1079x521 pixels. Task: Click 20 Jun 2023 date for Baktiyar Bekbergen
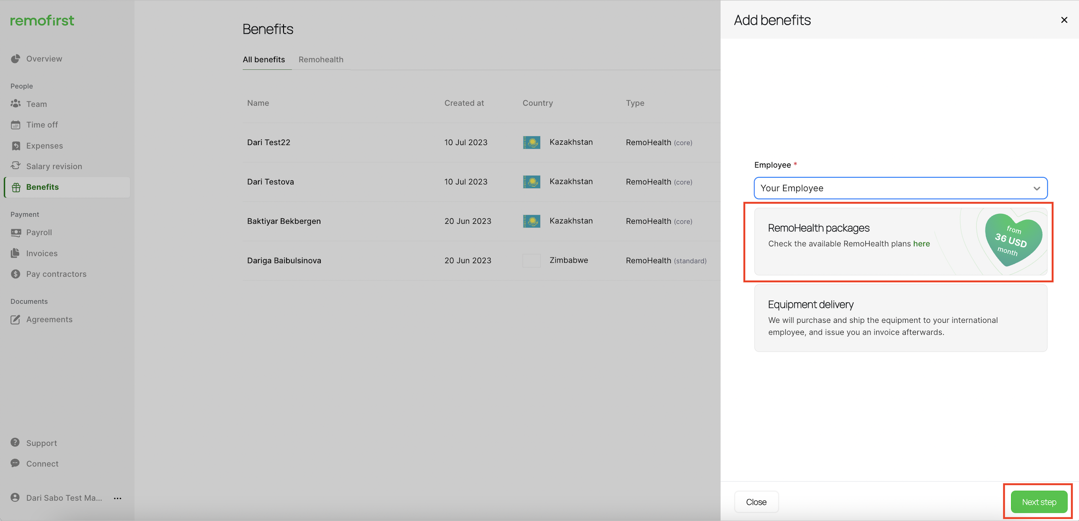pyautogui.click(x=467, y=221)
